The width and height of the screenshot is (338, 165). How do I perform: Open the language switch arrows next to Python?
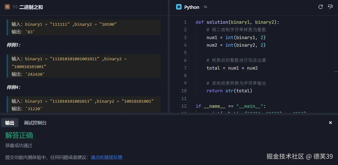click(205, 7)
